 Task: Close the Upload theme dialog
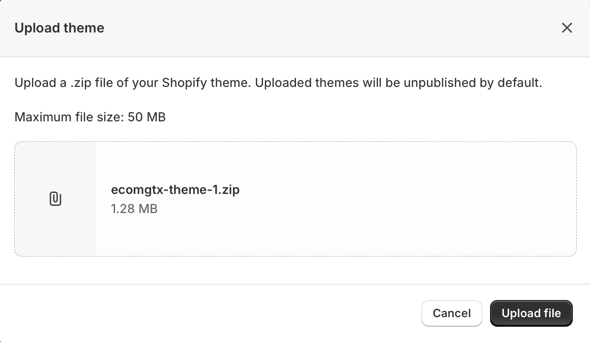[567, 28]
